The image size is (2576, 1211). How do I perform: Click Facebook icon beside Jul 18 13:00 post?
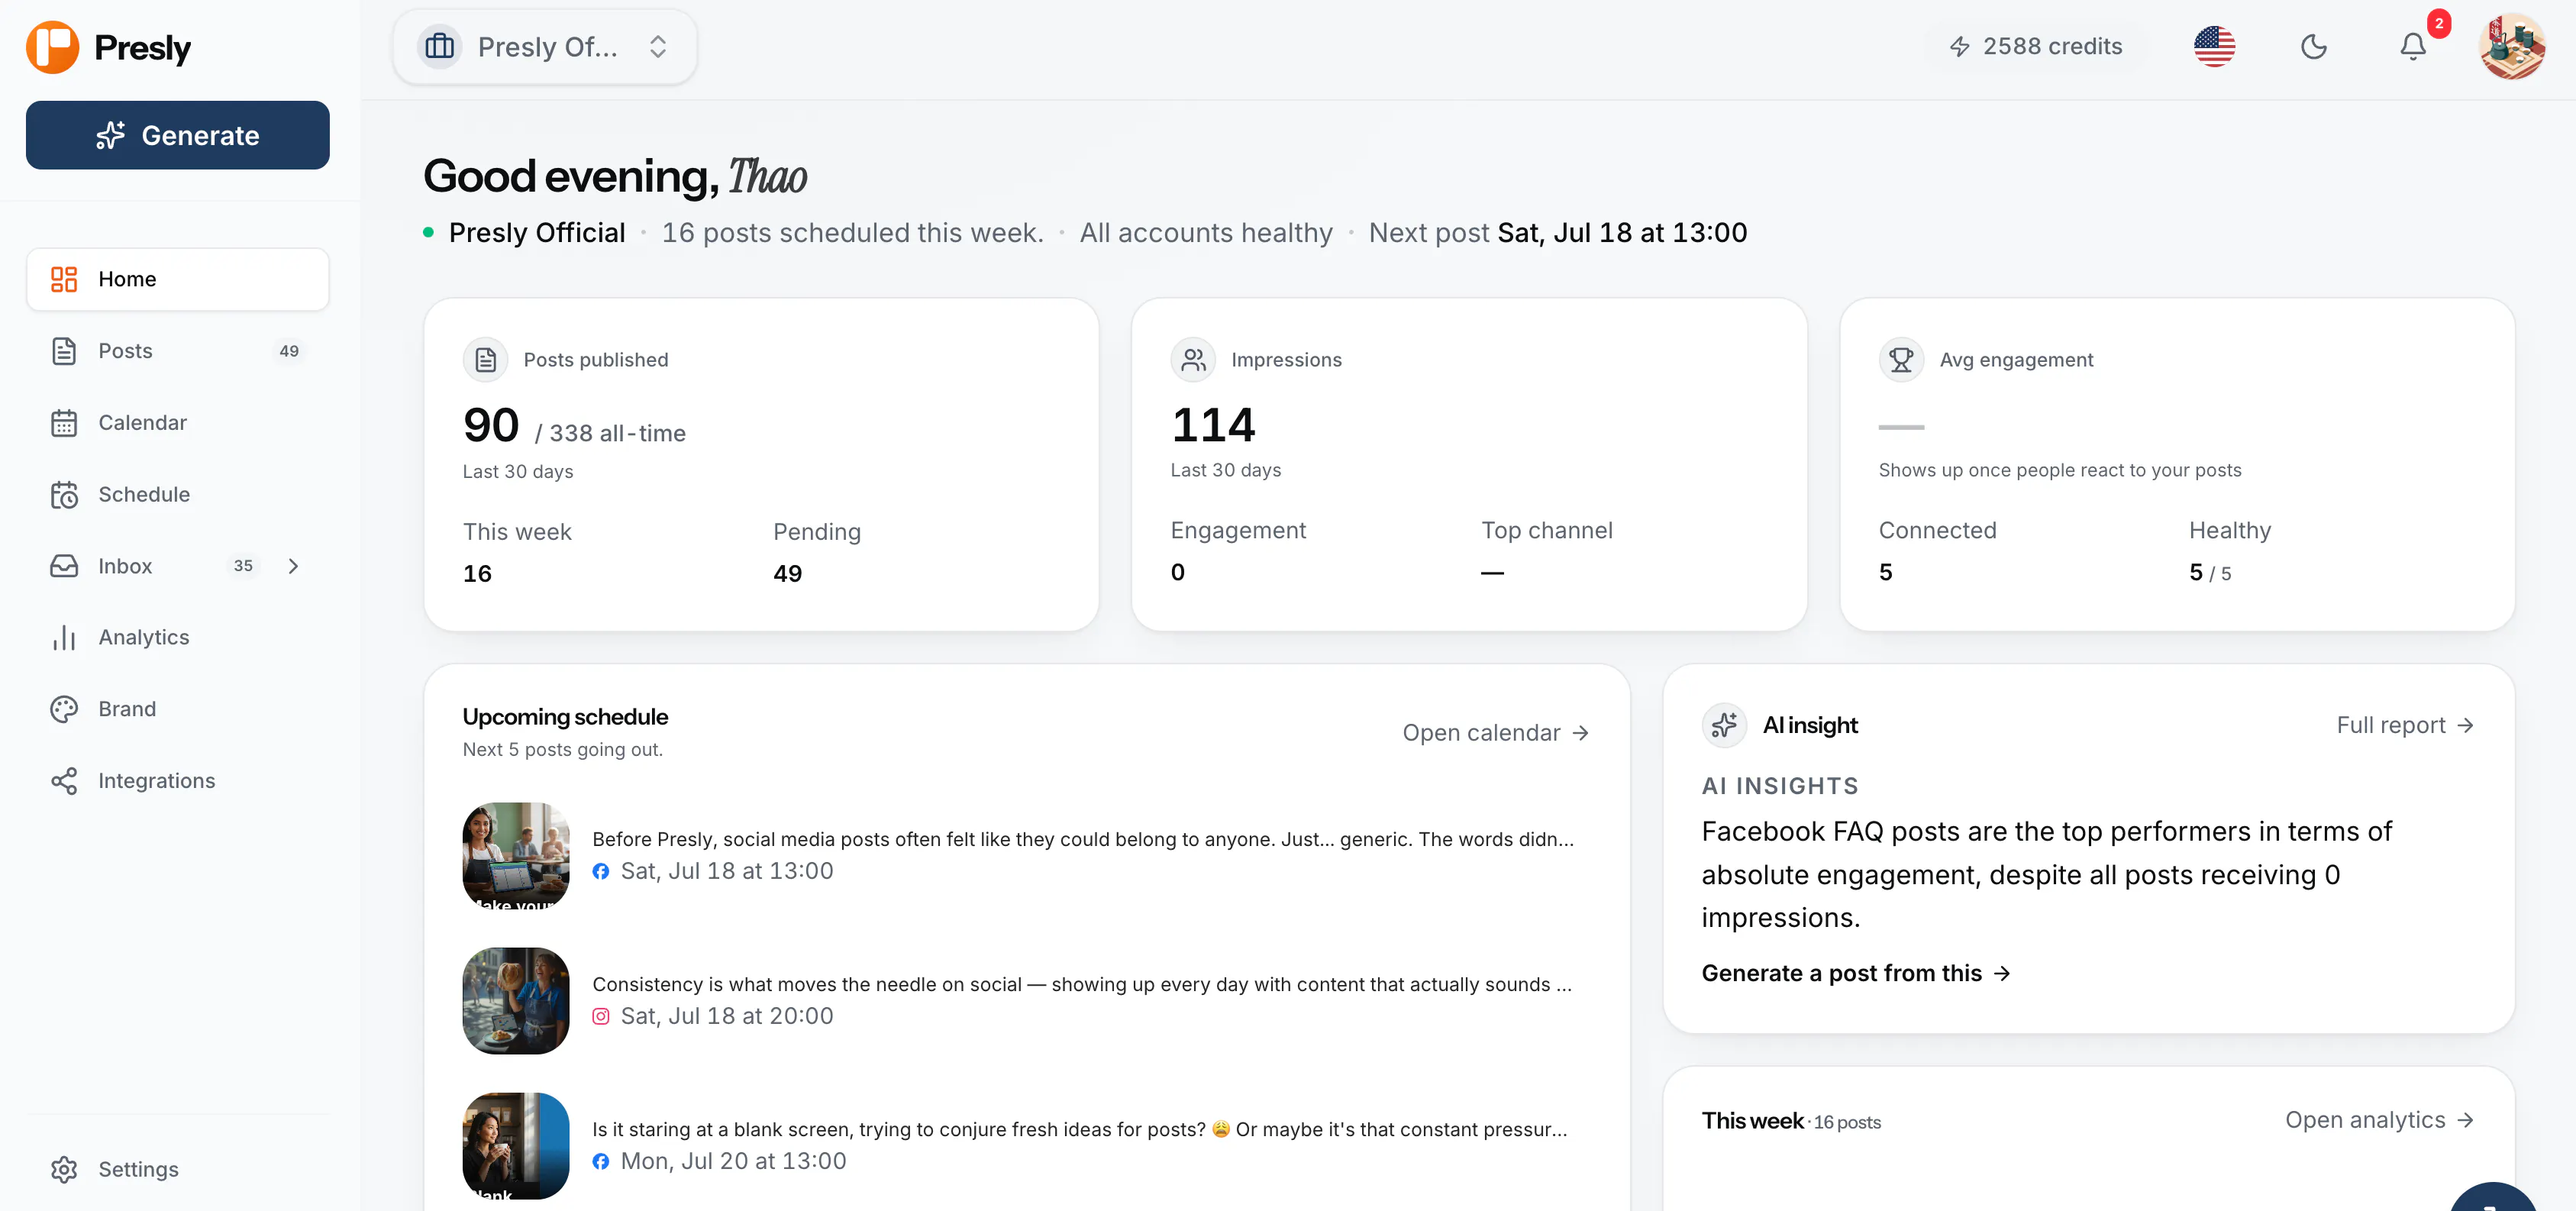click(x=600, y=871)
